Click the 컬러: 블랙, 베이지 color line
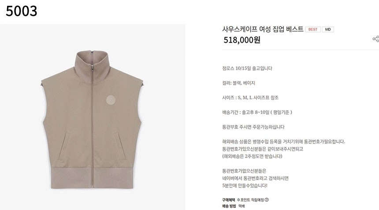 tap(238, 83)
